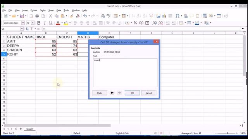The height and width of the screenshot is (139, 248).
Task: Toggle Align Left
Action: 76,23
